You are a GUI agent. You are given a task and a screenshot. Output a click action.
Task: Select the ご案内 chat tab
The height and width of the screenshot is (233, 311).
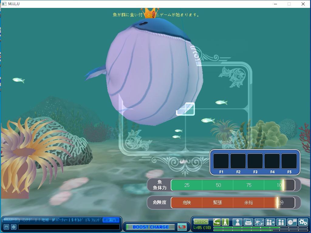(x=111, y=220)
